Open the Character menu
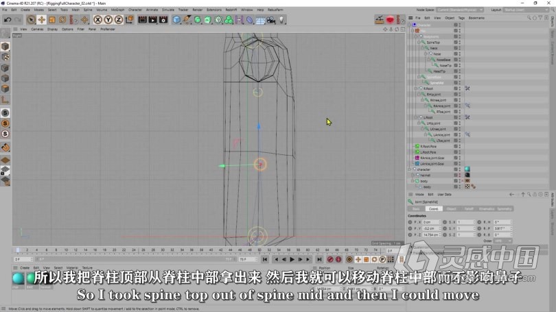 click(135, 10)
